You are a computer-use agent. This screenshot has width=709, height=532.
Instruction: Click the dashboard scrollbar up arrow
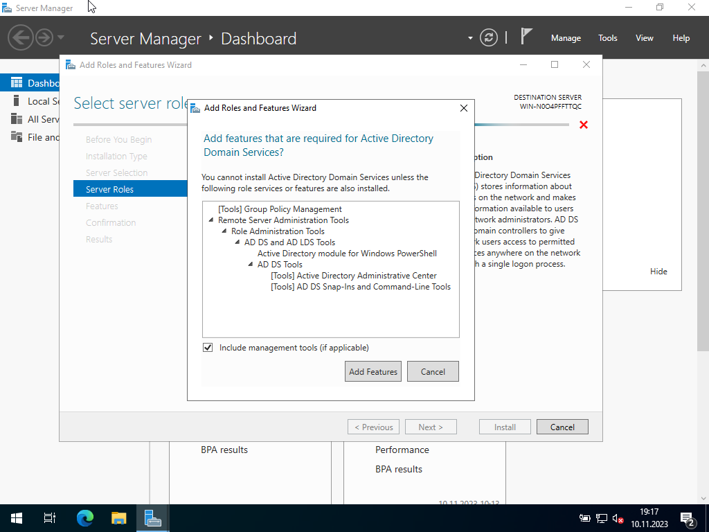coord(703,65)
